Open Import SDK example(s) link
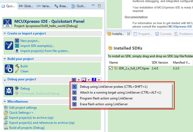193x132 pixels. coord(37,46)
